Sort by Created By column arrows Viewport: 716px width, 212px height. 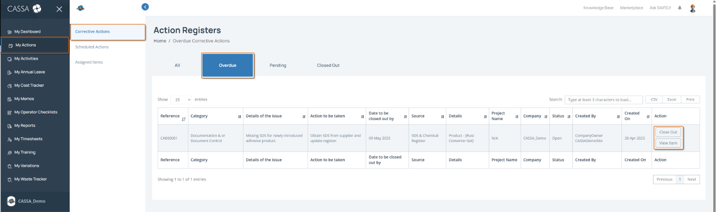pos(618,116)
